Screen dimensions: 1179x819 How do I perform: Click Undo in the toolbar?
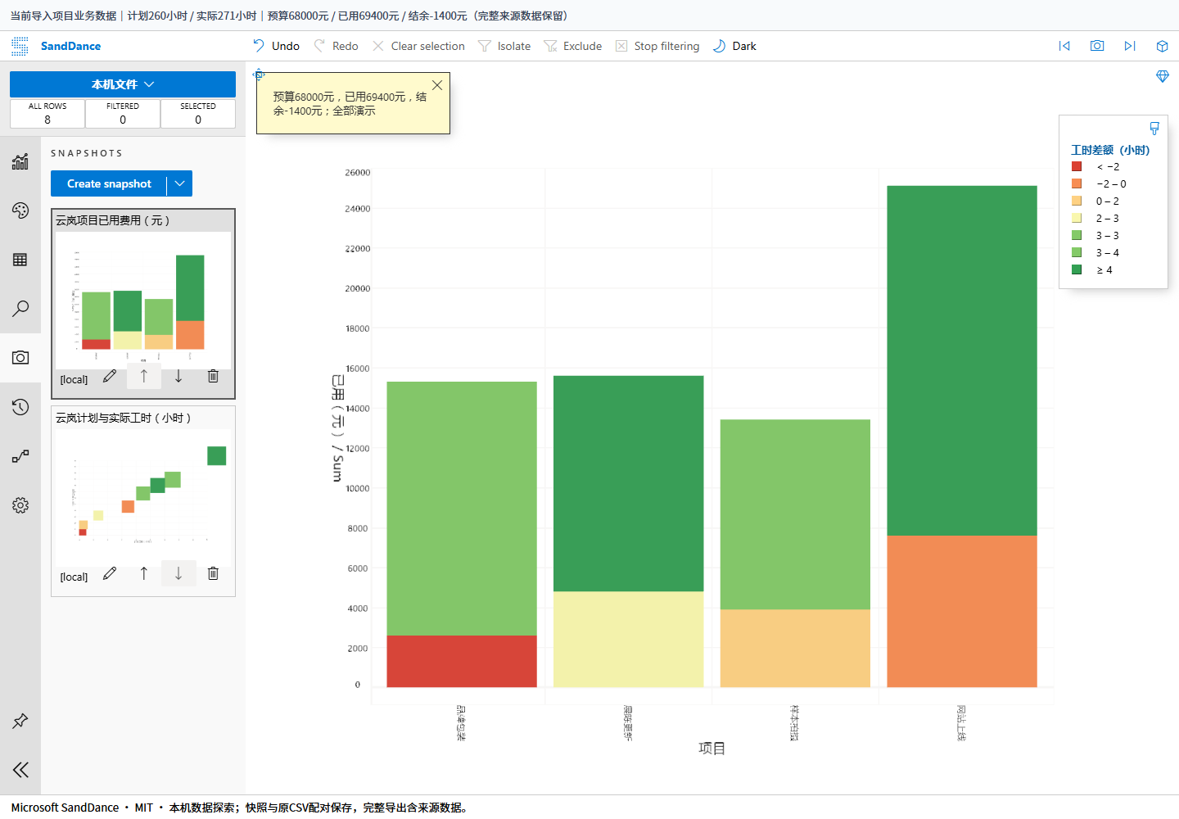276,46
